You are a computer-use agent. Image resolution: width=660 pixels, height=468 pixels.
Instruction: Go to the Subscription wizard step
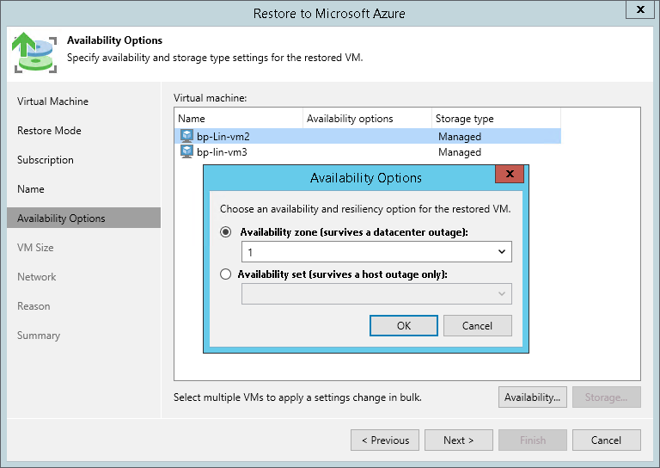tap(46, 160)
